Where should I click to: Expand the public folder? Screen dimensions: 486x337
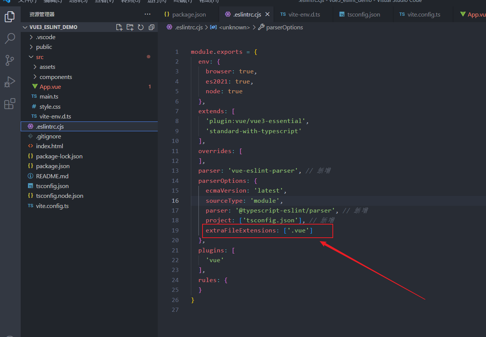click(89, 47)
